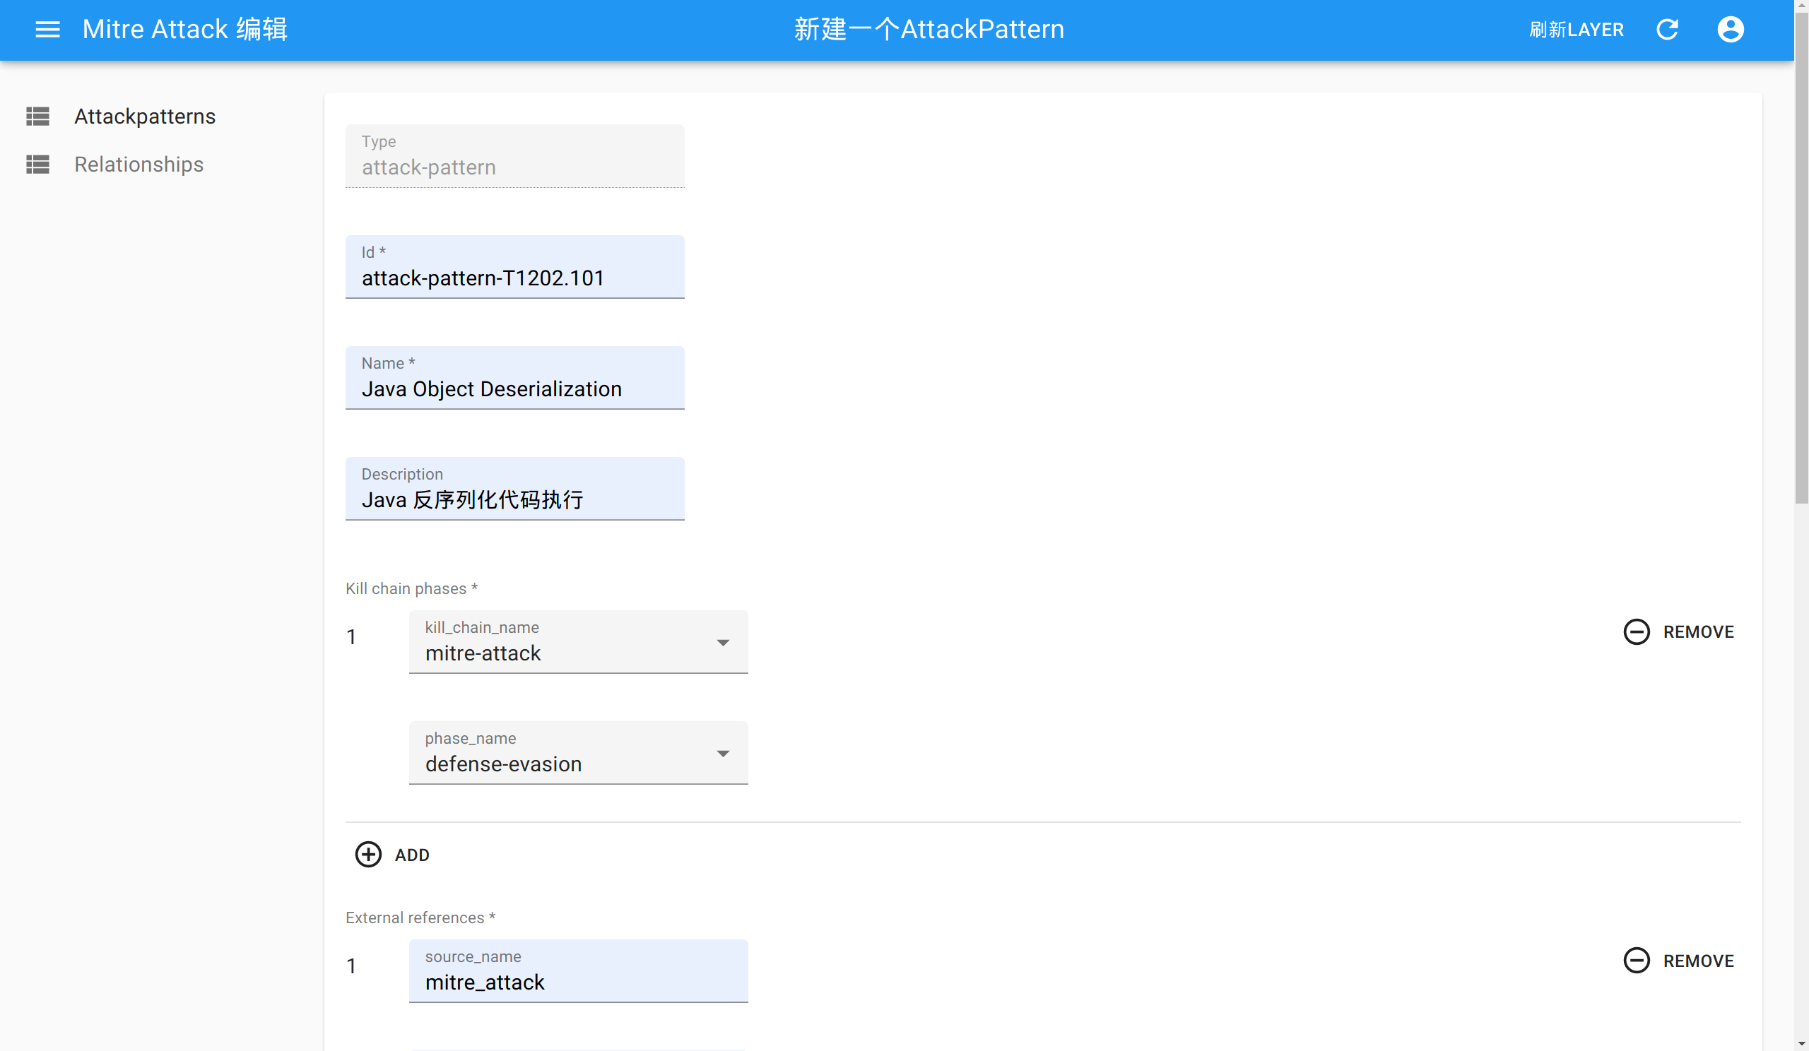Click the Attackpatterns list icon in sidebar
This screenshot has height=1051, width=1809.
[x=38, y=117]
